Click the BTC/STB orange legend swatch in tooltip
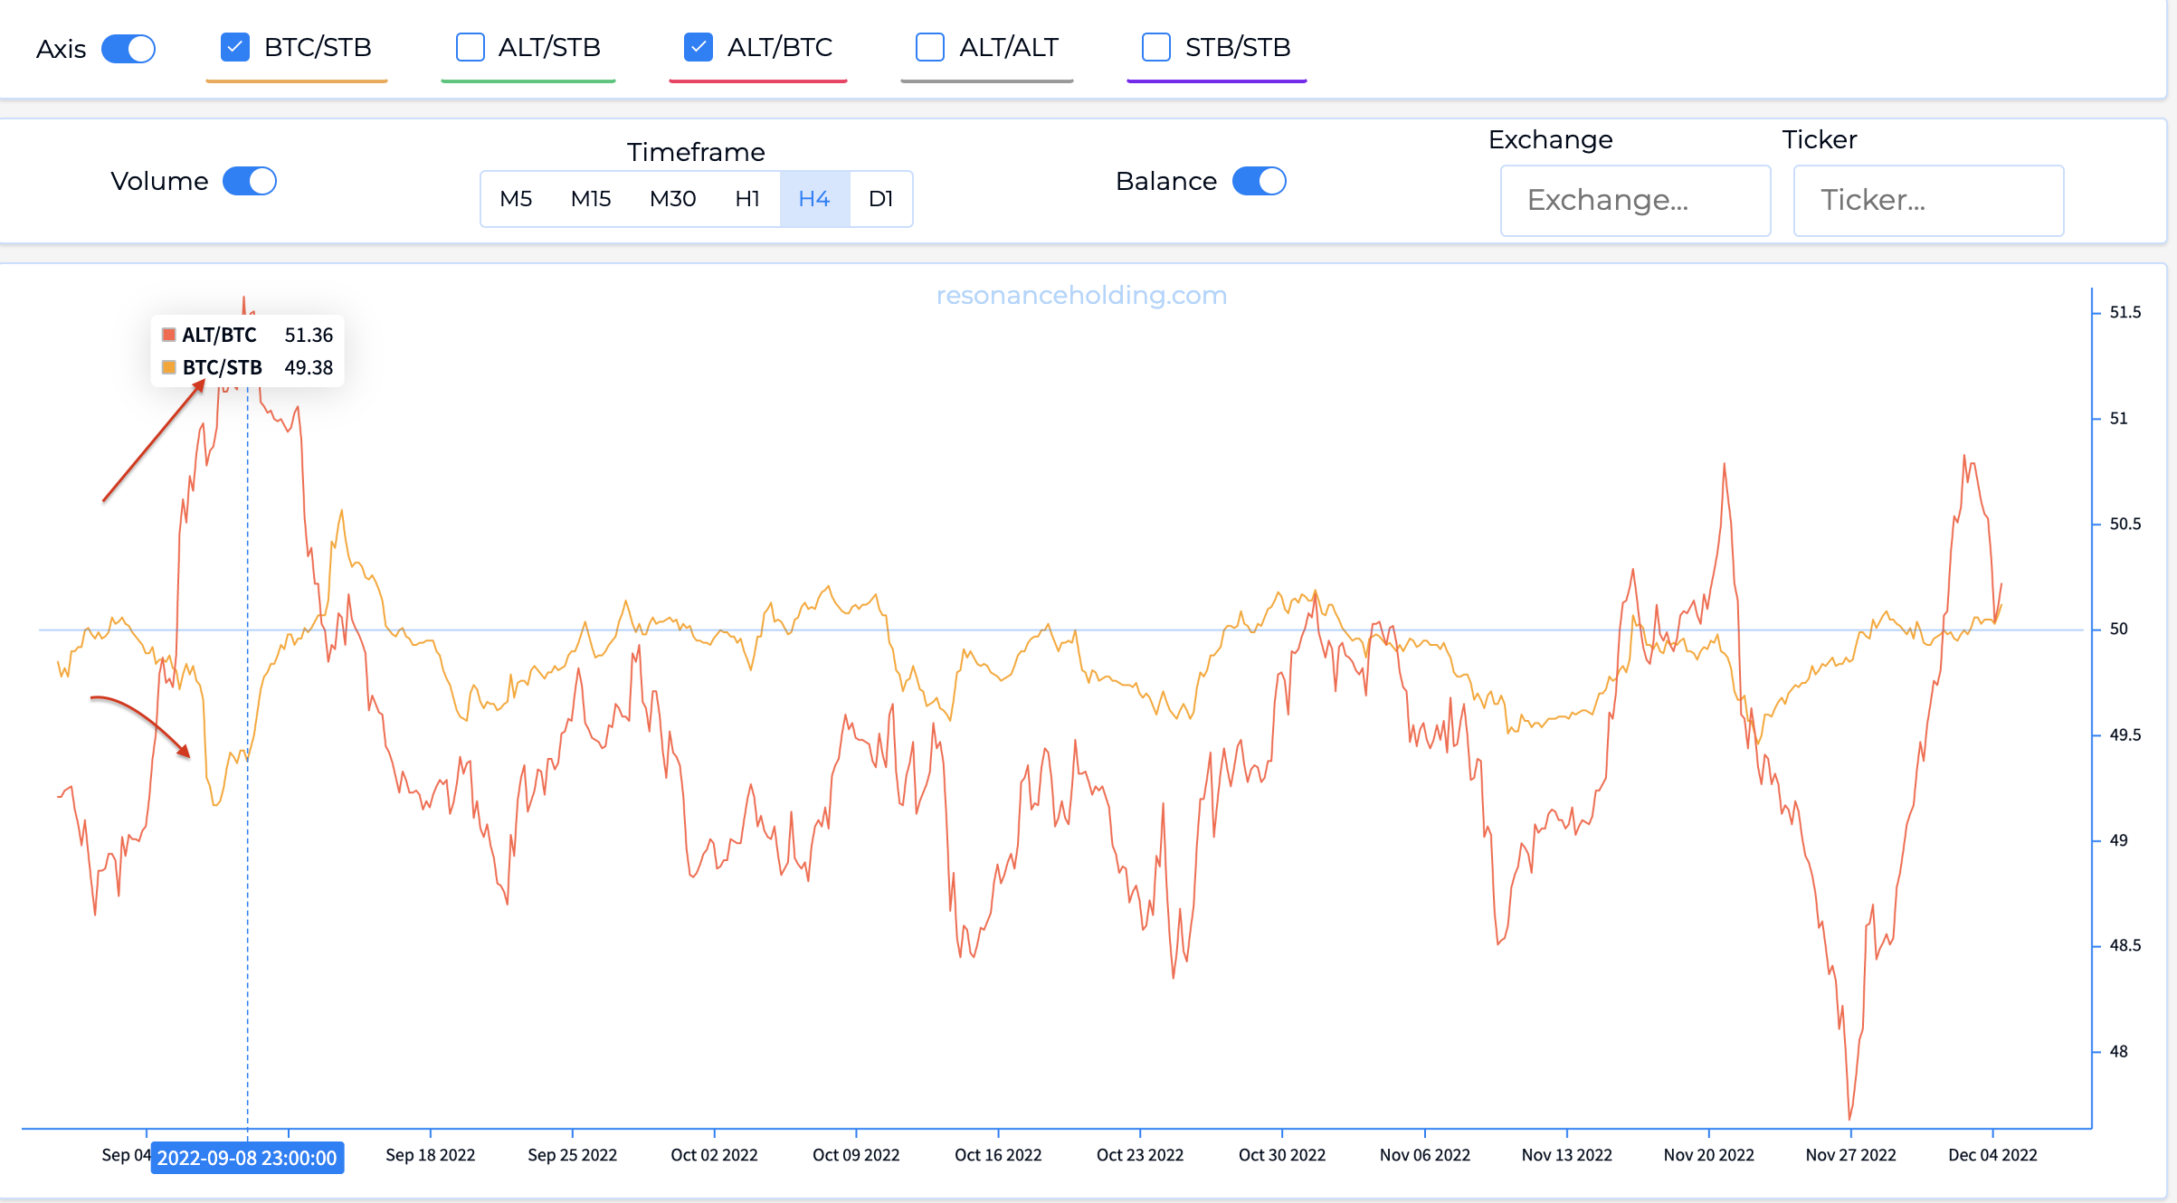The width and height of the screenshot is (2177, 1203). 169,367
